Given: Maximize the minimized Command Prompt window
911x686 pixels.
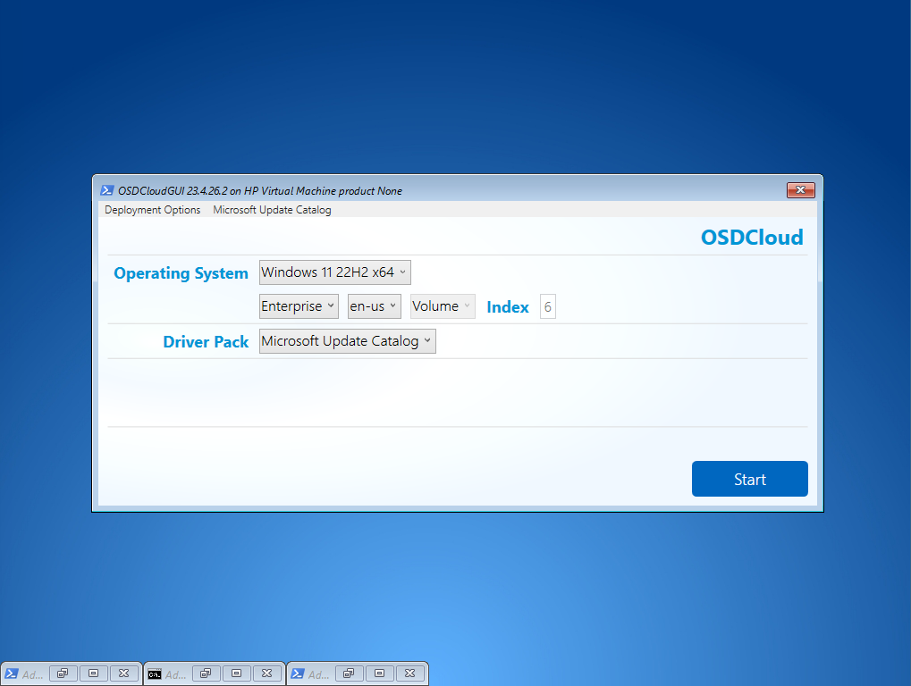Looking at the screenshot, I should point(236,673).
